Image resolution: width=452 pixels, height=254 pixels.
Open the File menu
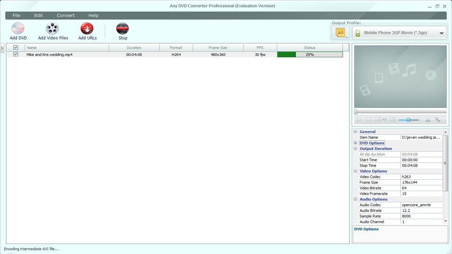[16, 15]
